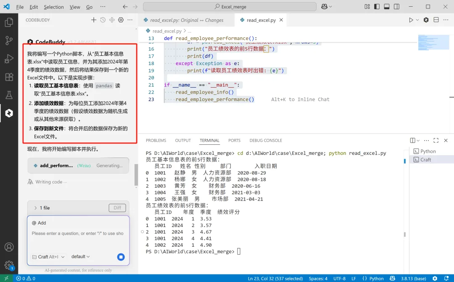Open Extensions view

[9, 77]
